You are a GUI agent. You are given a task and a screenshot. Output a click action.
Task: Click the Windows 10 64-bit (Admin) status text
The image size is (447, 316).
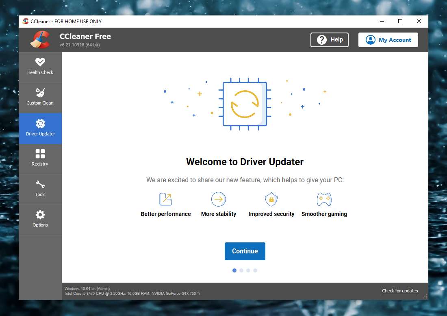click(x=87, y=289)
